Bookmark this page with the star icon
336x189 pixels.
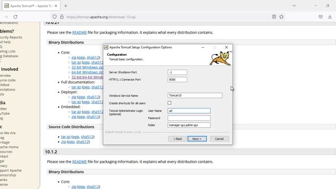click(x=281, y=17)
